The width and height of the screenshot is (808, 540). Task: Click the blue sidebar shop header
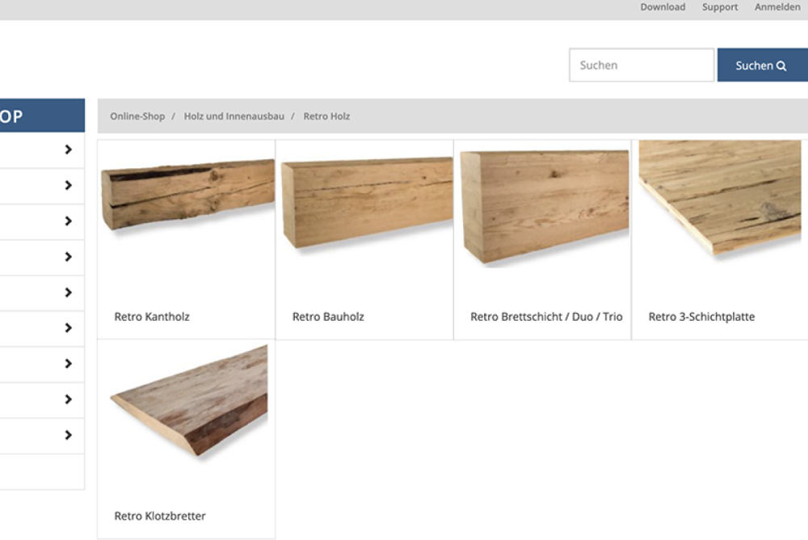pyautogui.click(x=40, y=116)
